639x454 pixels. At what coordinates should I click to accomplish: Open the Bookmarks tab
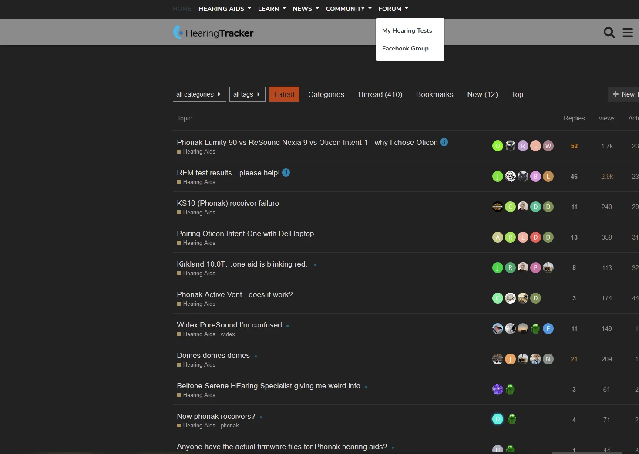(434, 94)
